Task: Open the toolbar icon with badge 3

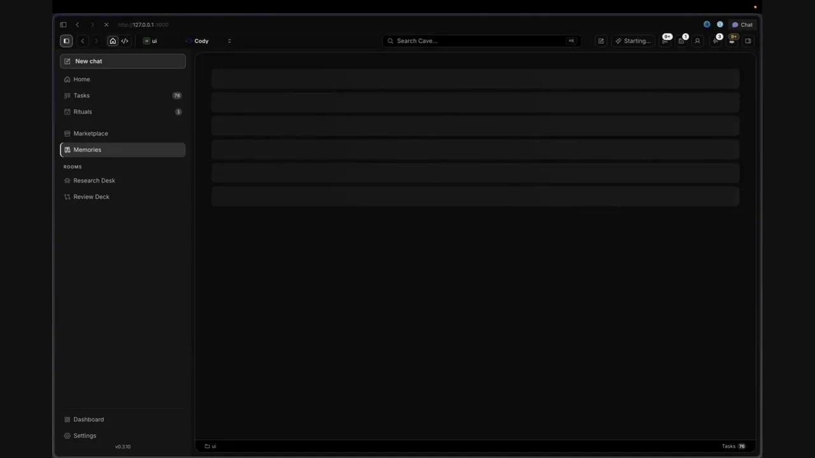Action: click(716, 41)
